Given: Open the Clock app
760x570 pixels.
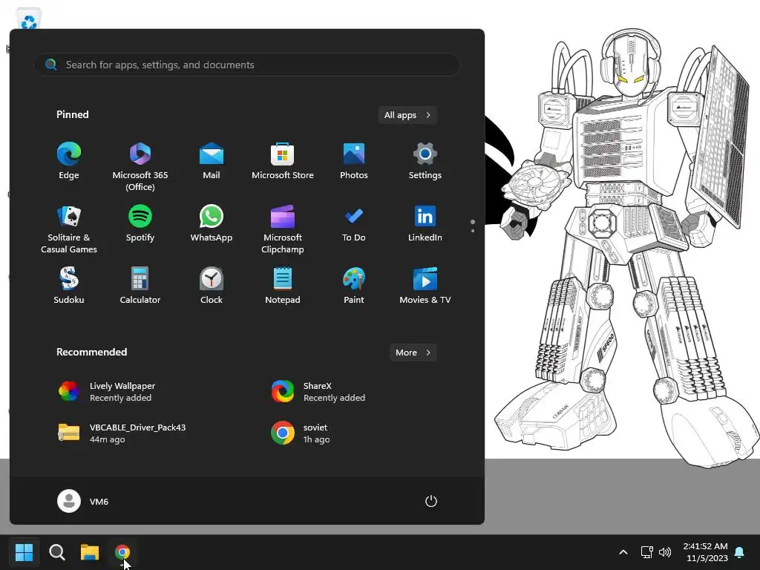Looking at the screenshot, I should pos(212,286).
